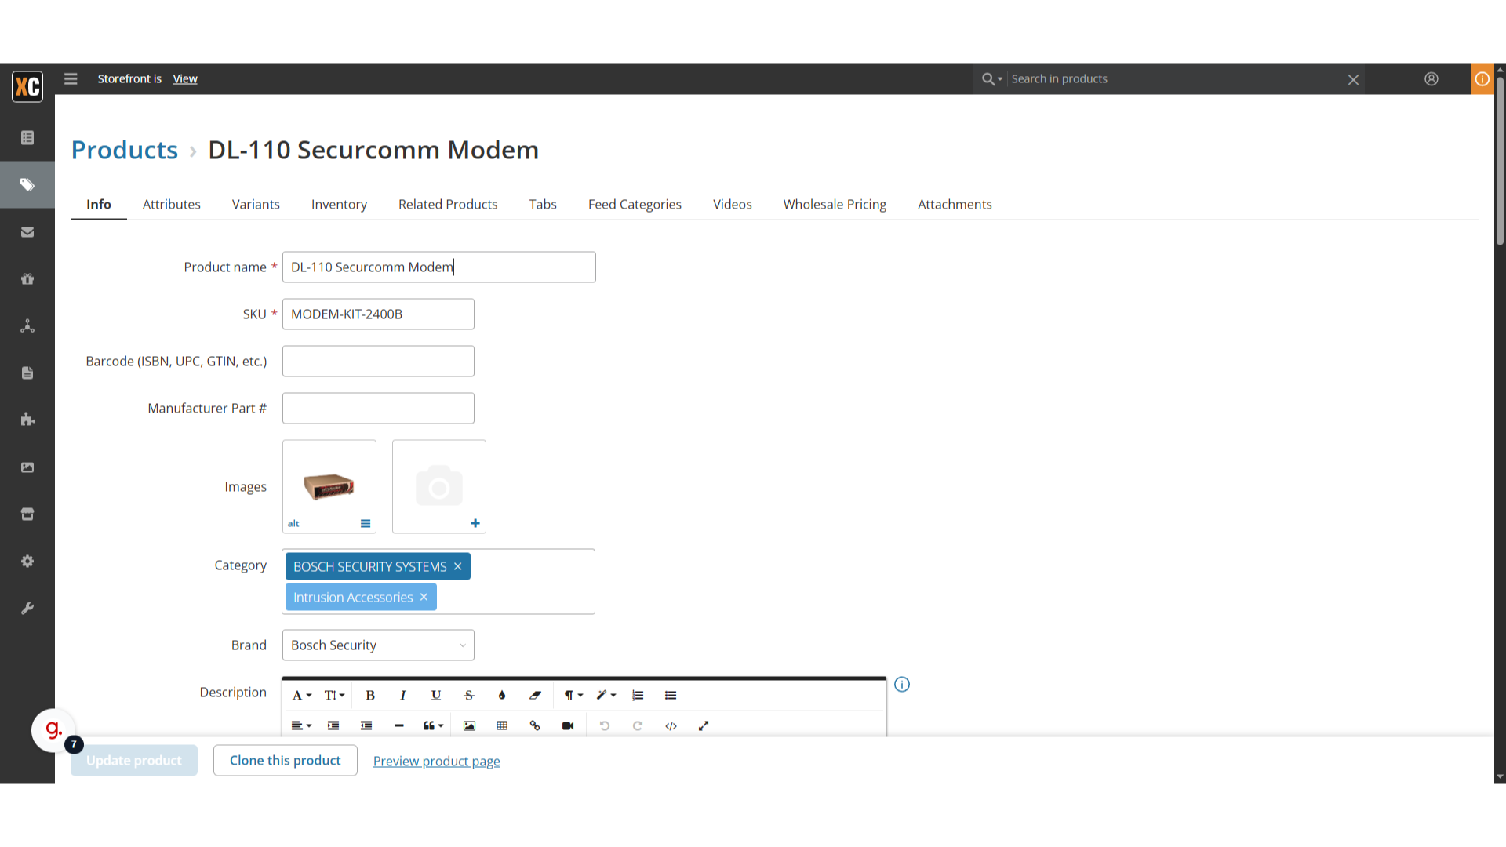Open the Store setup storefront icon in the sidebar
Viewport: 1506px width, 847px height.
pos(27,514)
